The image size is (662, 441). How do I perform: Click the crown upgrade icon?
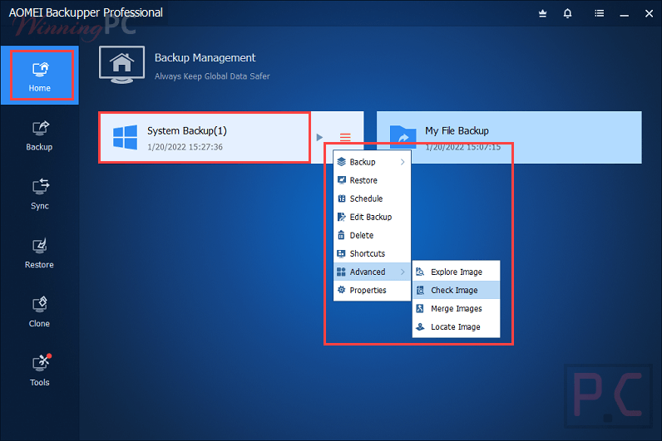click(x=543, y=13)
